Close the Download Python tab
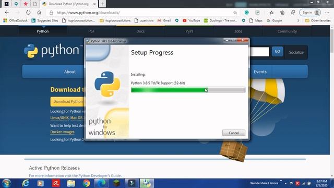 click(x=94, y=4)
